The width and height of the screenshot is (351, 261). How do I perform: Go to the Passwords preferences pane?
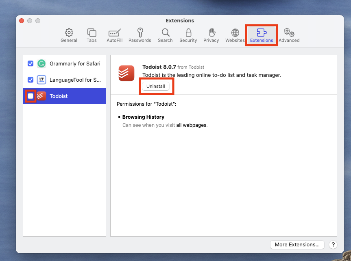click(140, 35)
